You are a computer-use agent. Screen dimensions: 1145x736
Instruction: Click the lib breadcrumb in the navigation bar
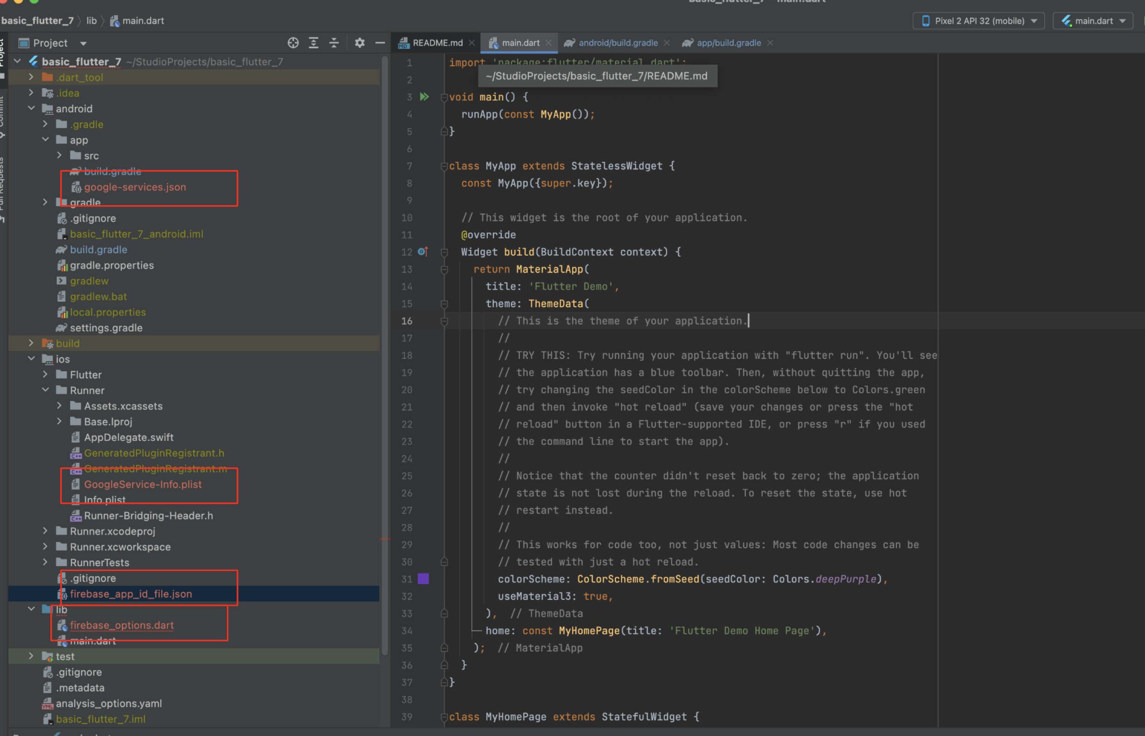91,21
